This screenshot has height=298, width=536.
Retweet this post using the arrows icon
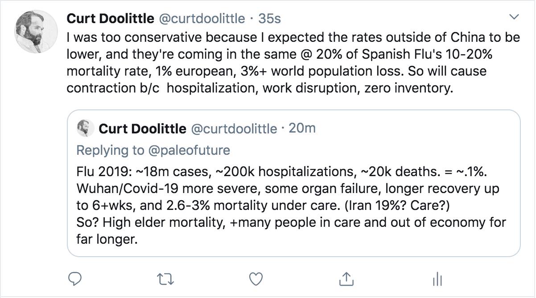click(x=166, y=279)
